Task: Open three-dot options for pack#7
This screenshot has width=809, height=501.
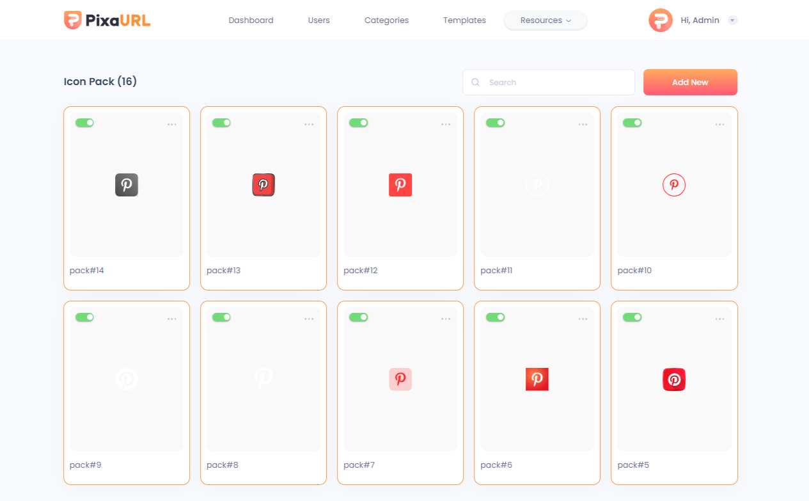Action: [x=446, y=319]
